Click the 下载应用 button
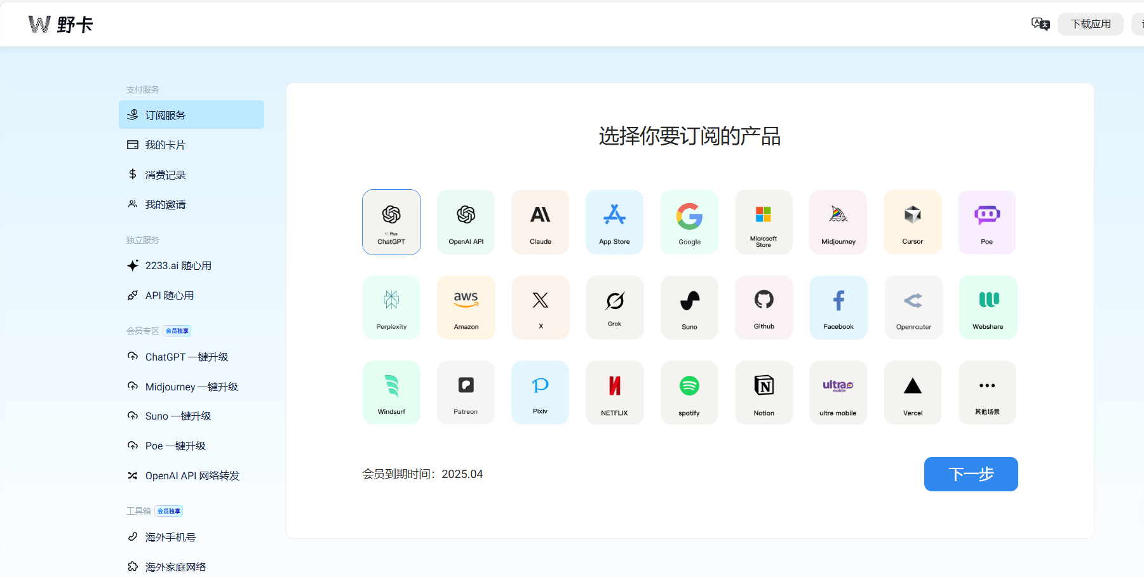The width and height of the screenshot is (1144, 577). (1091, 24)
